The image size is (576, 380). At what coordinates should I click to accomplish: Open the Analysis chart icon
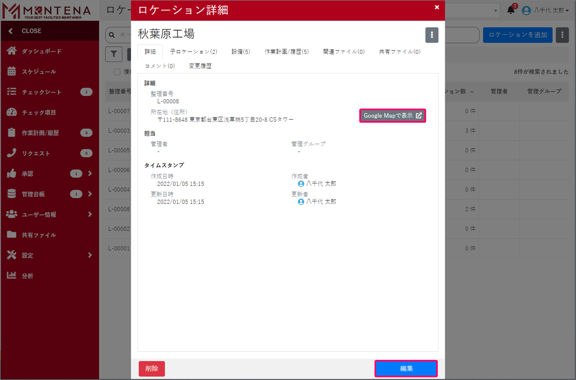(x=11, y=275)
